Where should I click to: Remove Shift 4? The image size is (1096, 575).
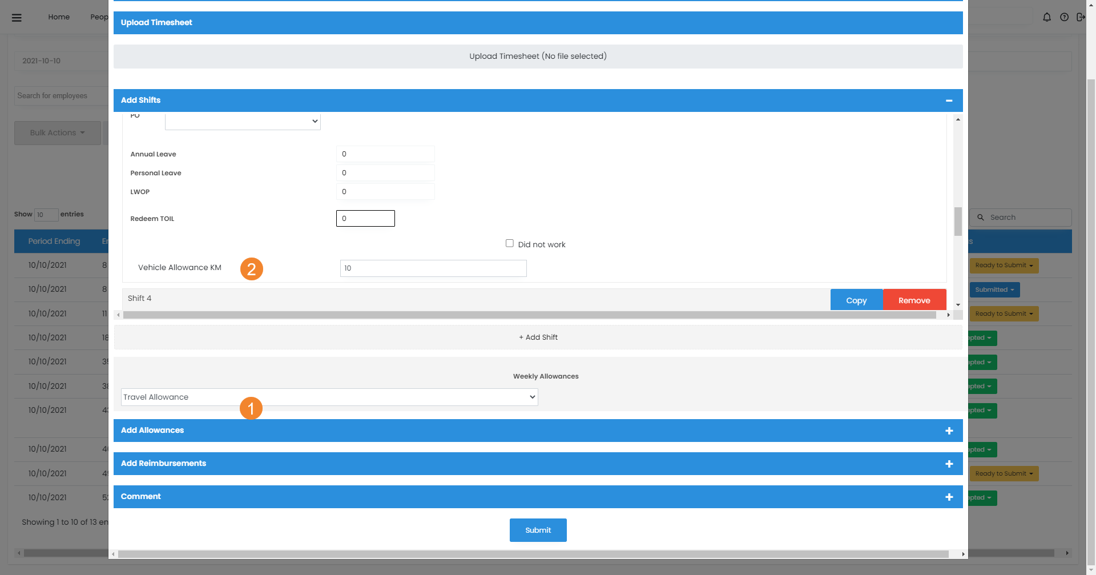[914, 300]
